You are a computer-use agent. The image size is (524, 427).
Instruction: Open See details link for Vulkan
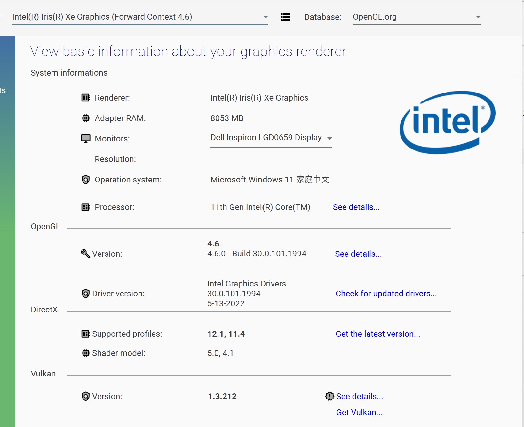(359, 396)
